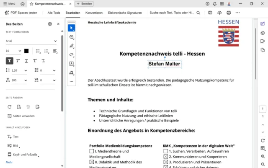The width and height of the screenshot is (268, 168).
Task: Open the bulleted list options
Action: 38,51
